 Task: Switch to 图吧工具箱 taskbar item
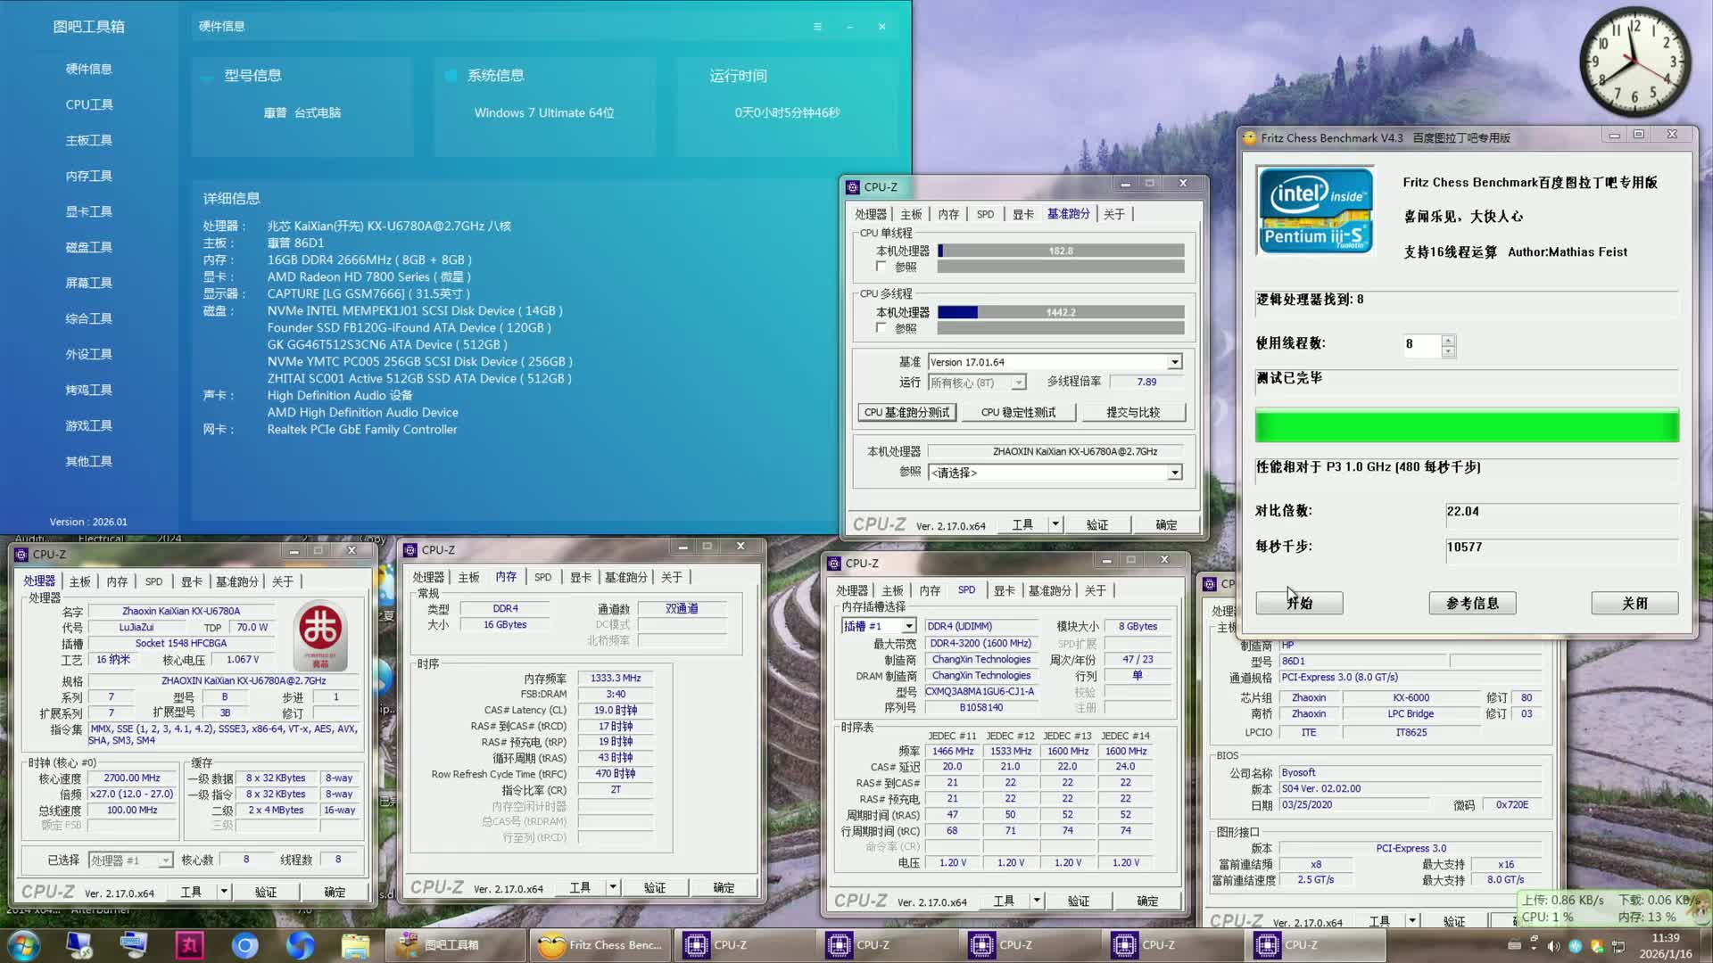pyautogui.click(x=455, y=945)
